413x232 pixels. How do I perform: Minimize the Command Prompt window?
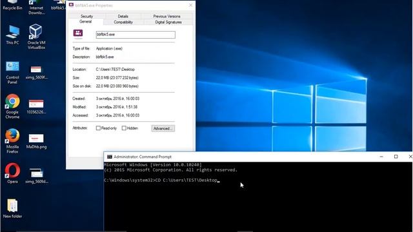381,157
